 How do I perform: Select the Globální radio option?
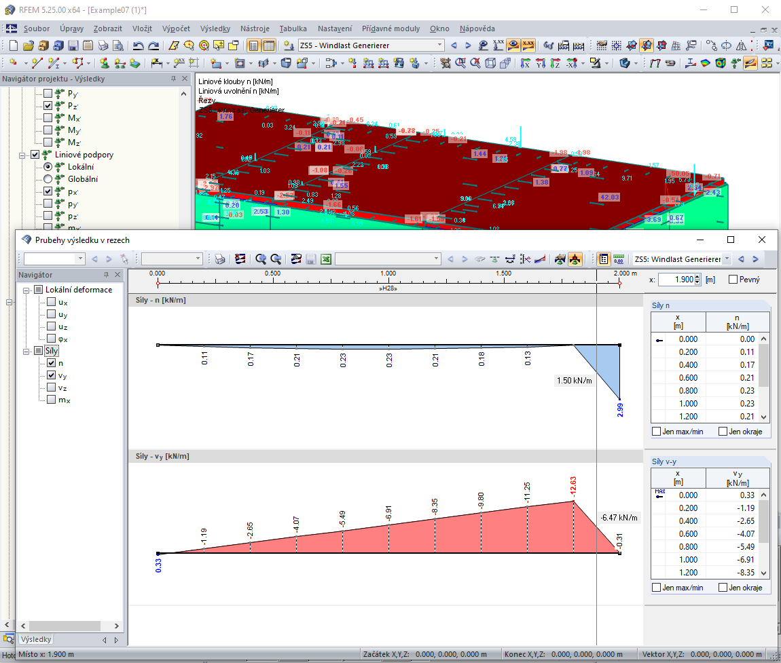[48, 179]
